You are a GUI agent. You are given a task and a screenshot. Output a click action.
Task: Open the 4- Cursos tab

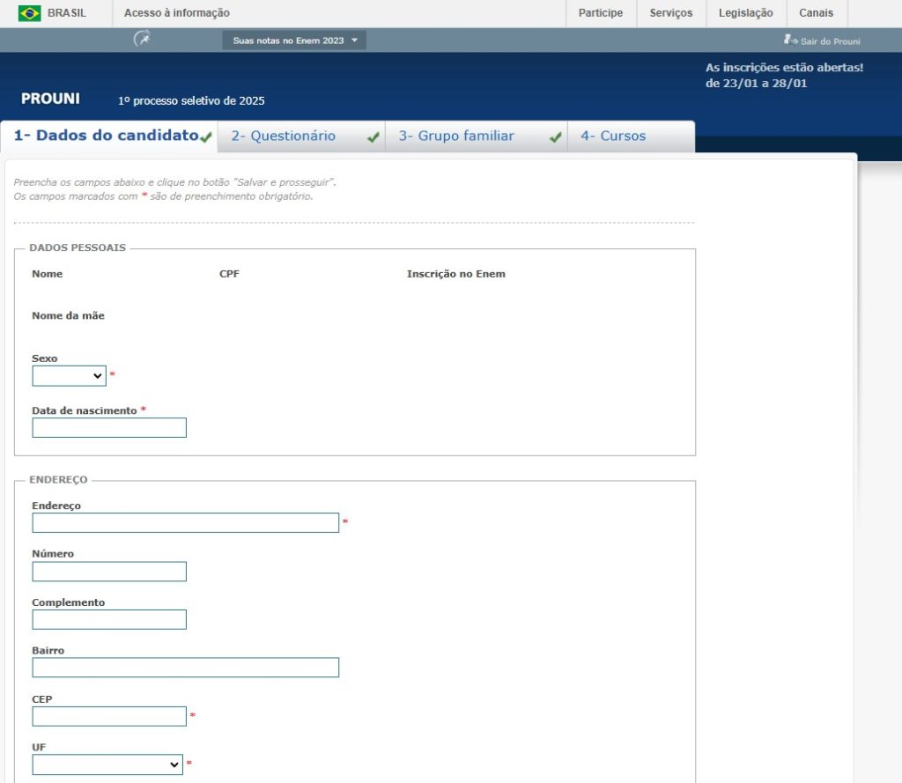pyautogui.click(x=613, y=137)
